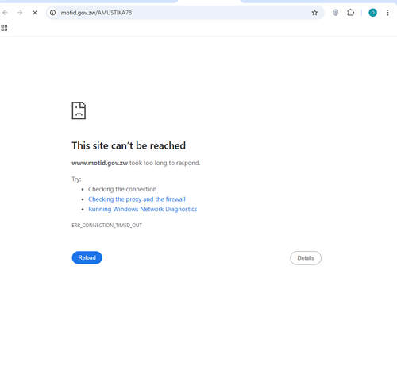Stop loading the page with X icon
Image resolution: width=397 pixels, height=386 pixels.
(35, 13)
